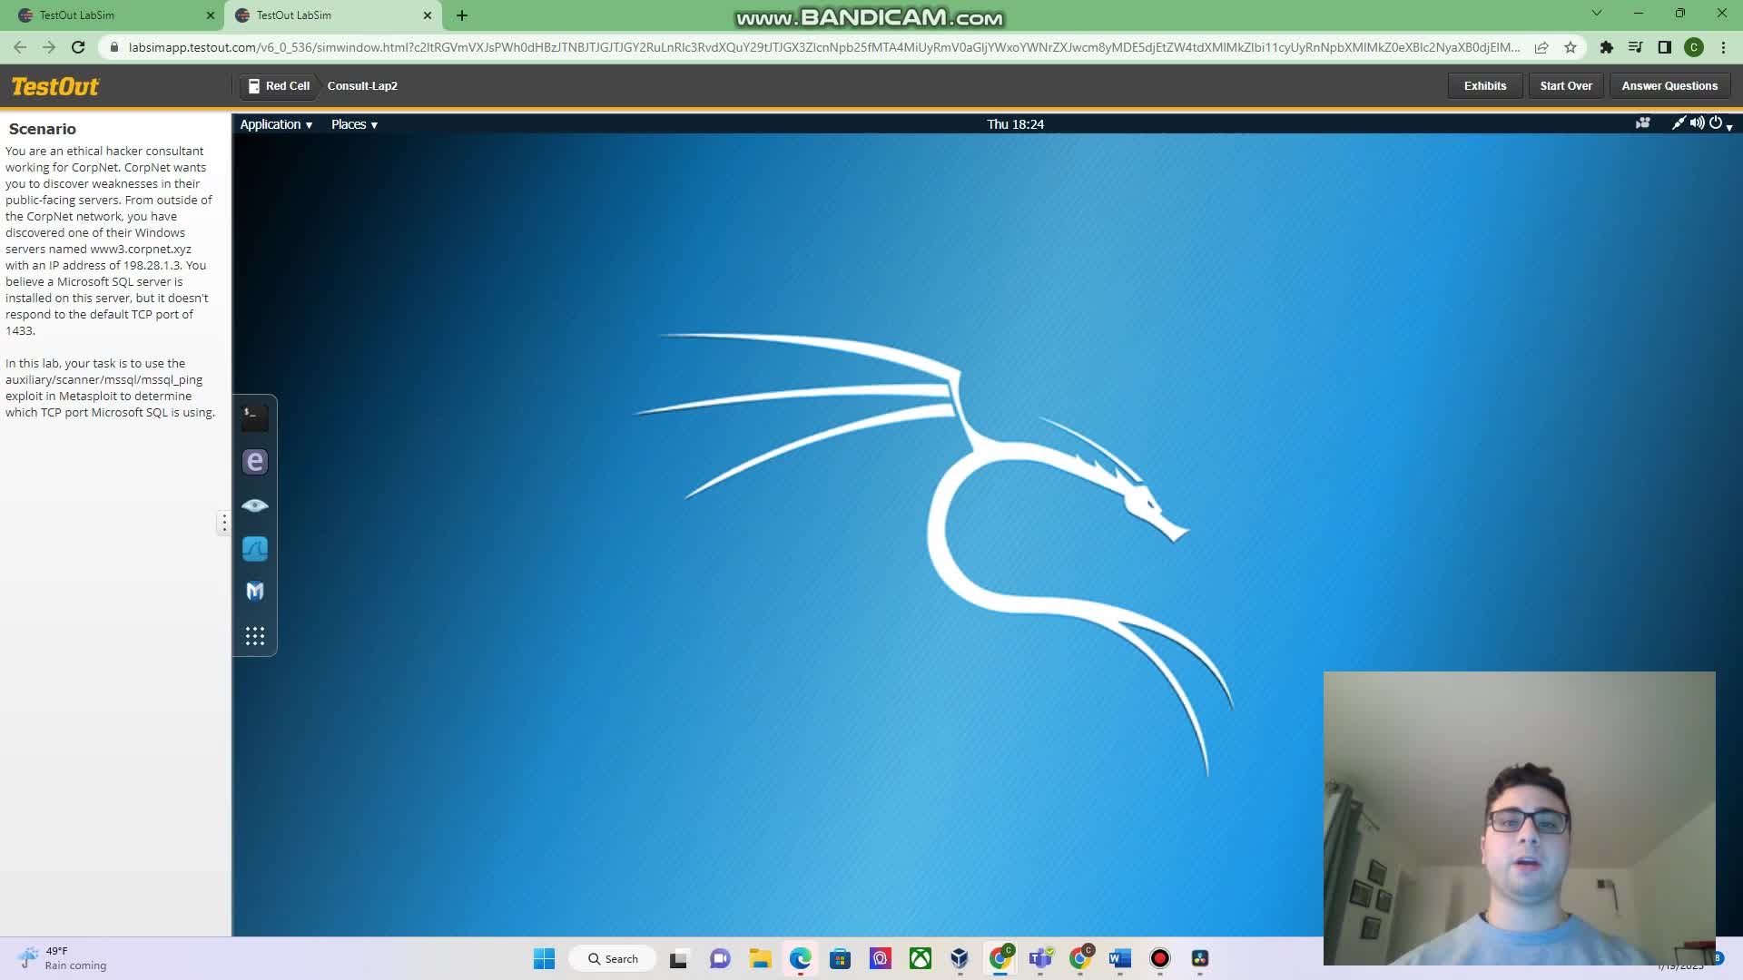The width and height of the screenshot is (1743, 980).
Task: Open the Chrome three-dot menu
Action: point(1723,47)
